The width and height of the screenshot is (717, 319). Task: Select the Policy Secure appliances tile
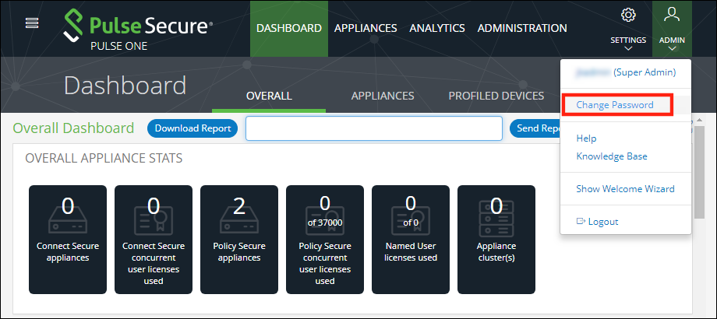(x=239, y=240)
